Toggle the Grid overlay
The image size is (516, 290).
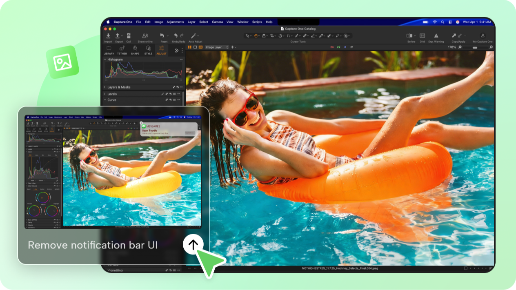422,35
